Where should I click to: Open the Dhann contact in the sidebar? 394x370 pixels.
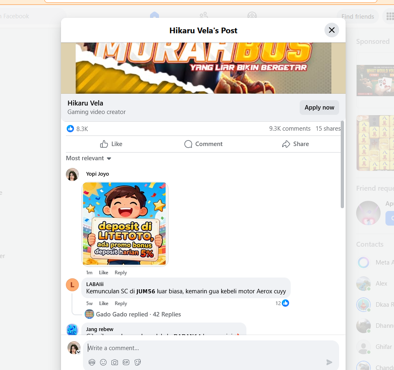(x=375, y=326)
